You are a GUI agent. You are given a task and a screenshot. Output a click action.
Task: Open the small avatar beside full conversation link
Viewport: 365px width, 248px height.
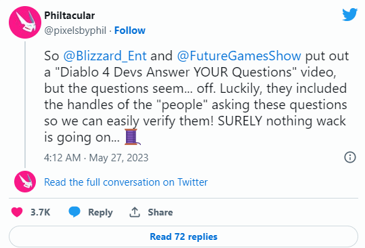25,182
